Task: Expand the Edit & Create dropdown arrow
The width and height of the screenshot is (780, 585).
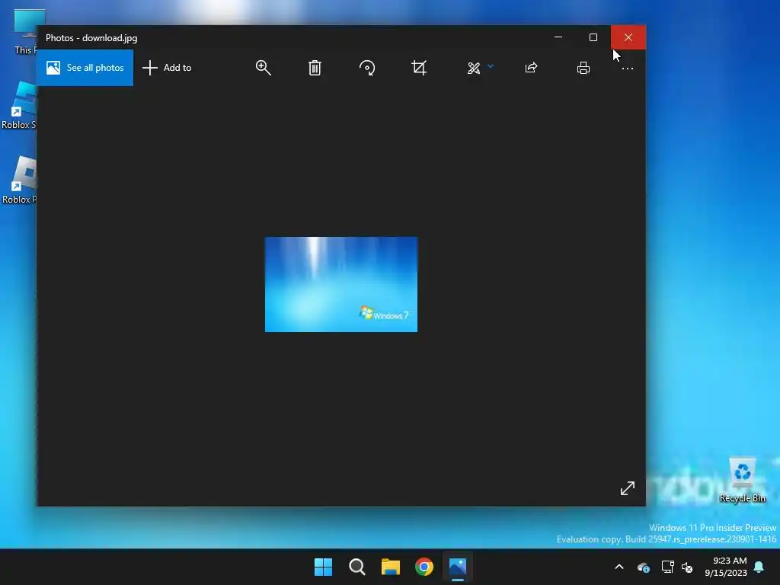Action: [491, 66]
